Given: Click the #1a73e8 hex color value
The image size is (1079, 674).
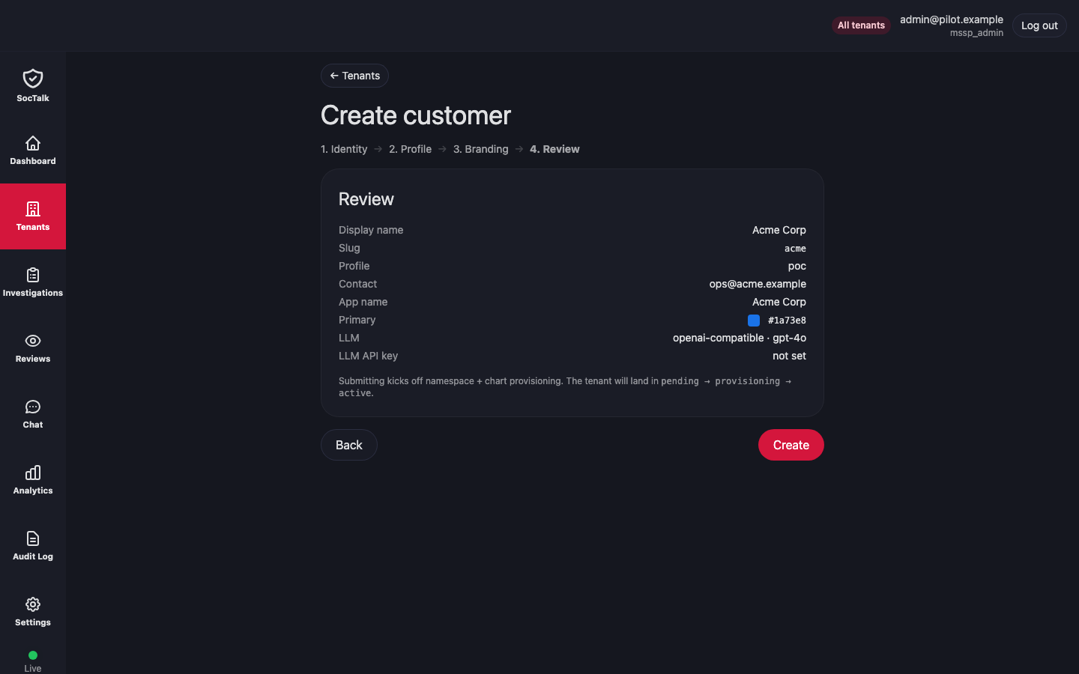Looking at the screenshot, I should point(787,321).
